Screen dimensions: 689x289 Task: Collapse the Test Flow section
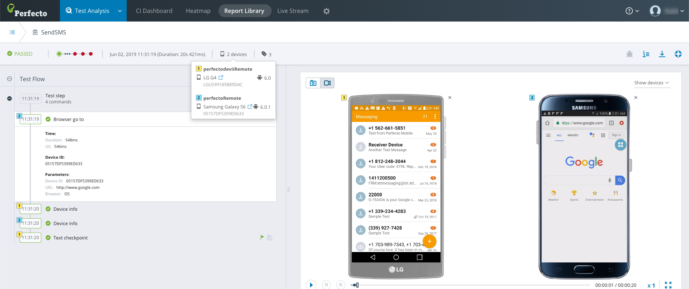coord(10,79)
